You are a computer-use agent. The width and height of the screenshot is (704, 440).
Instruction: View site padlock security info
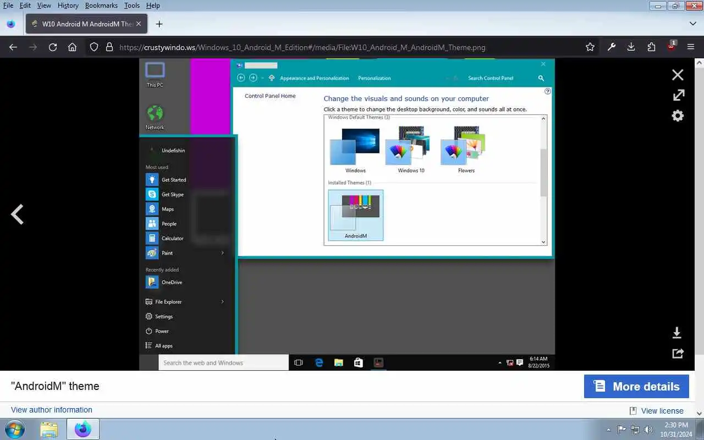click(109, 47)
